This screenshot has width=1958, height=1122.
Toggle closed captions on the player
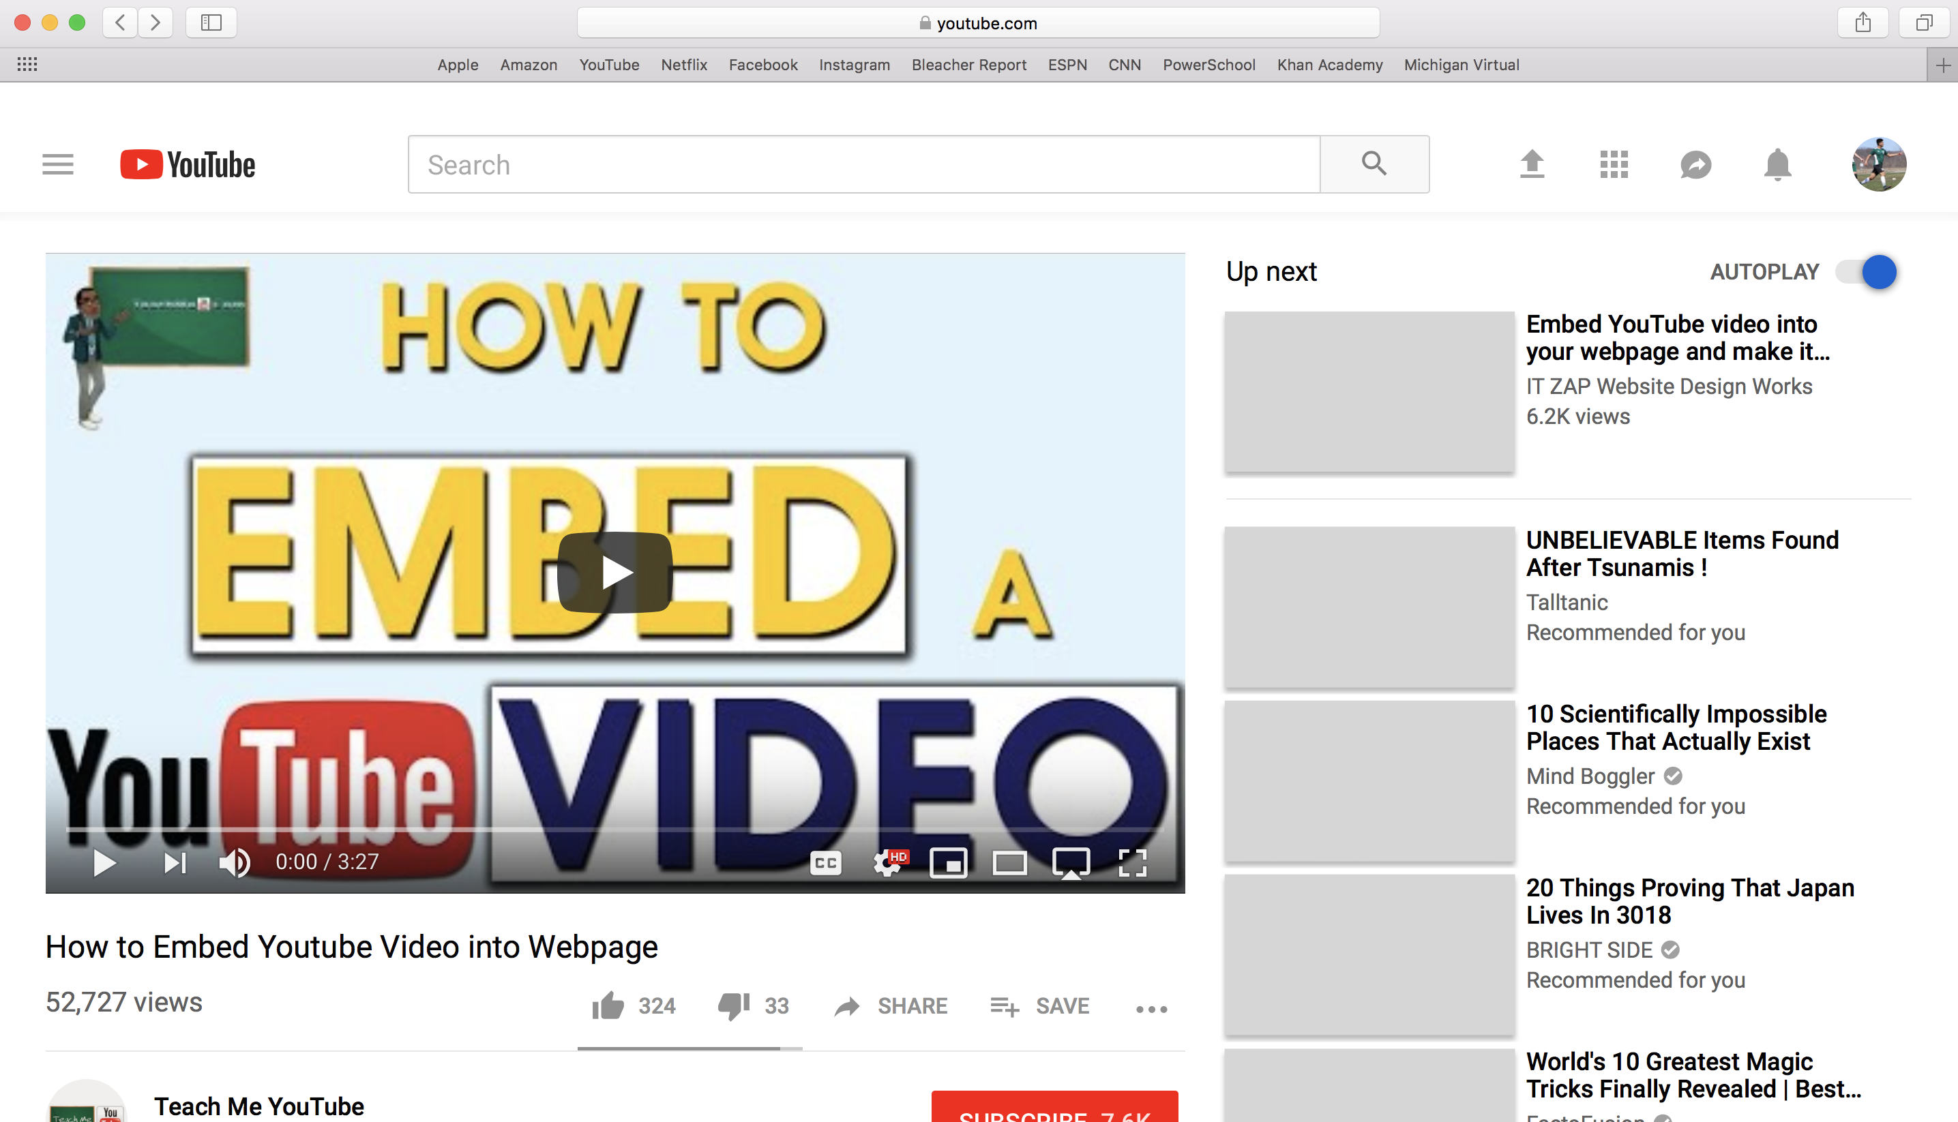(x=826, y=862)
